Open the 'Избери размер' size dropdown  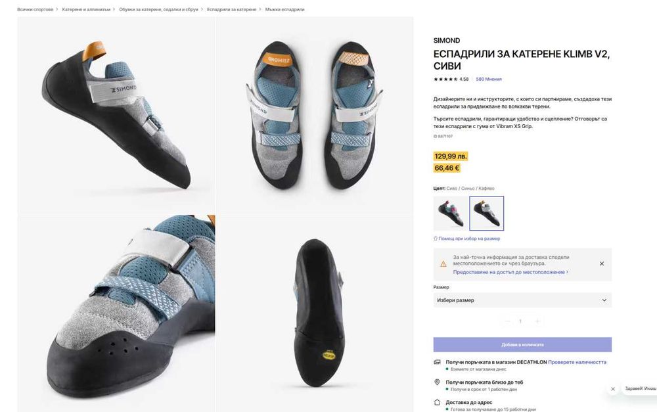(x=522, y=300)
